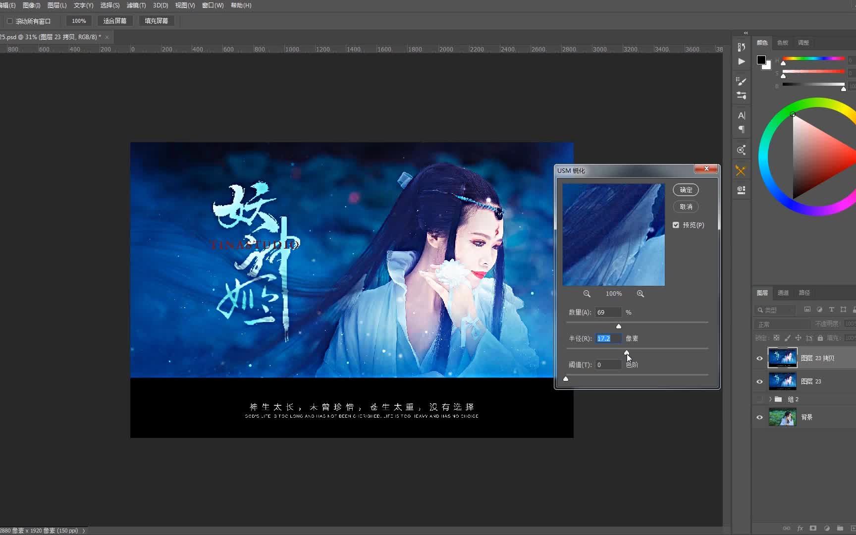Open the Actions panel play icon
This screenshot has height=535, width=856.
click(x=741, y=61)
